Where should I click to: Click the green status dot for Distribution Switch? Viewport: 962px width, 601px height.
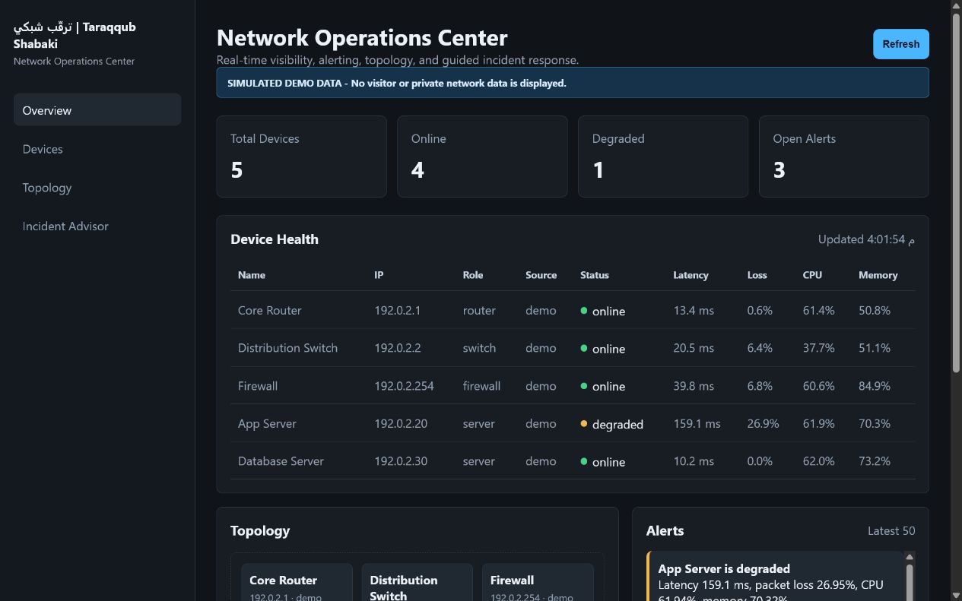584,348
